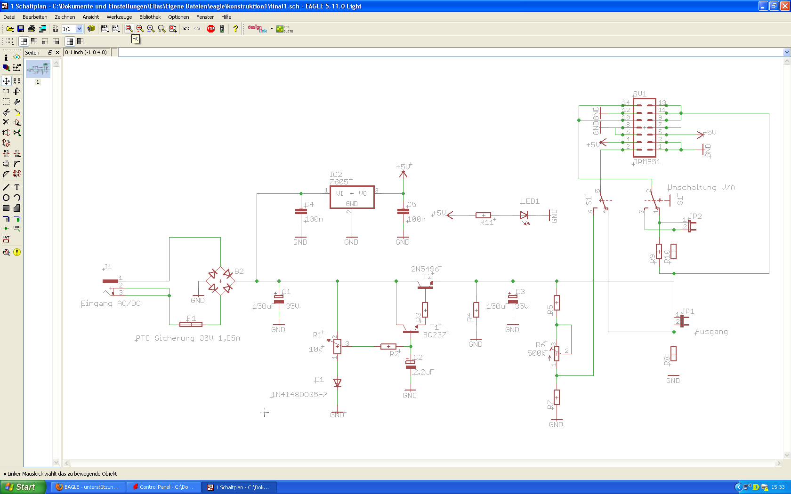
Task: Close the Seiten panel
Action: pyautogui.click(x=57, y=53)
